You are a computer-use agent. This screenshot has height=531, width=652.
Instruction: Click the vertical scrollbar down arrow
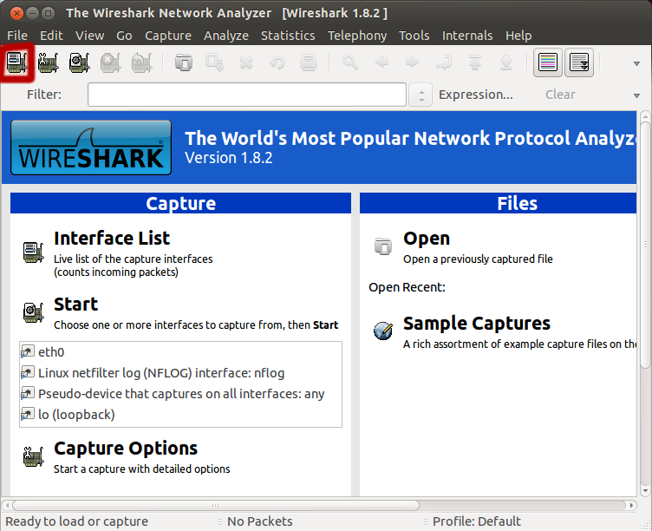(x=645, y=491)
